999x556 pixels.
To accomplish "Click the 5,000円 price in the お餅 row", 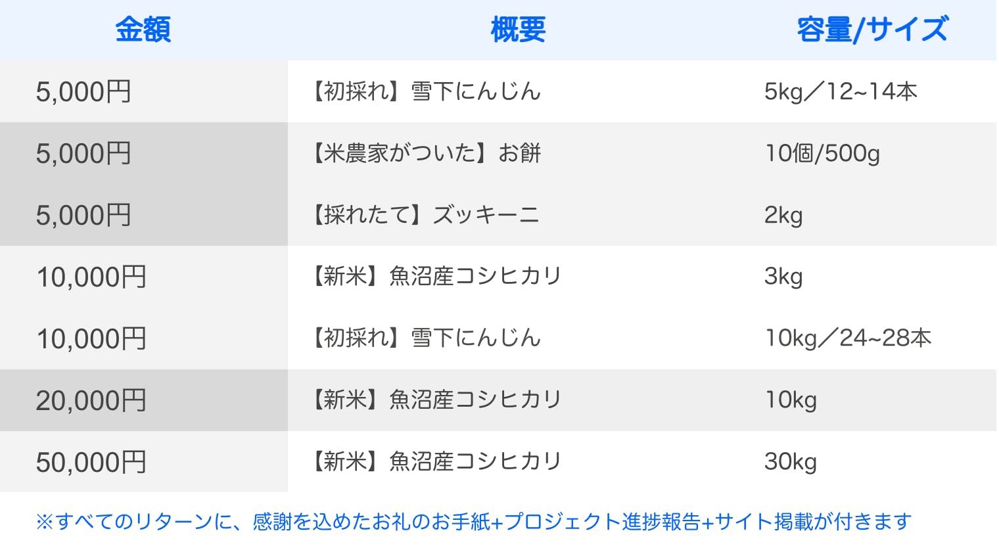I will [x=83, y=153].
